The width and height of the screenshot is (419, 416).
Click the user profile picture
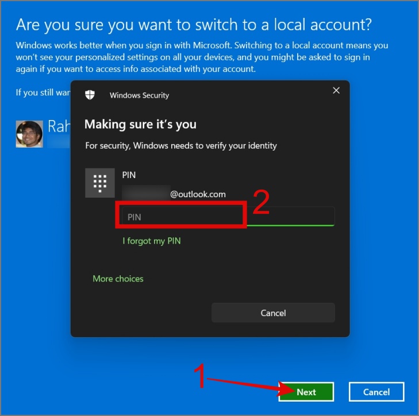pos(29,134)
